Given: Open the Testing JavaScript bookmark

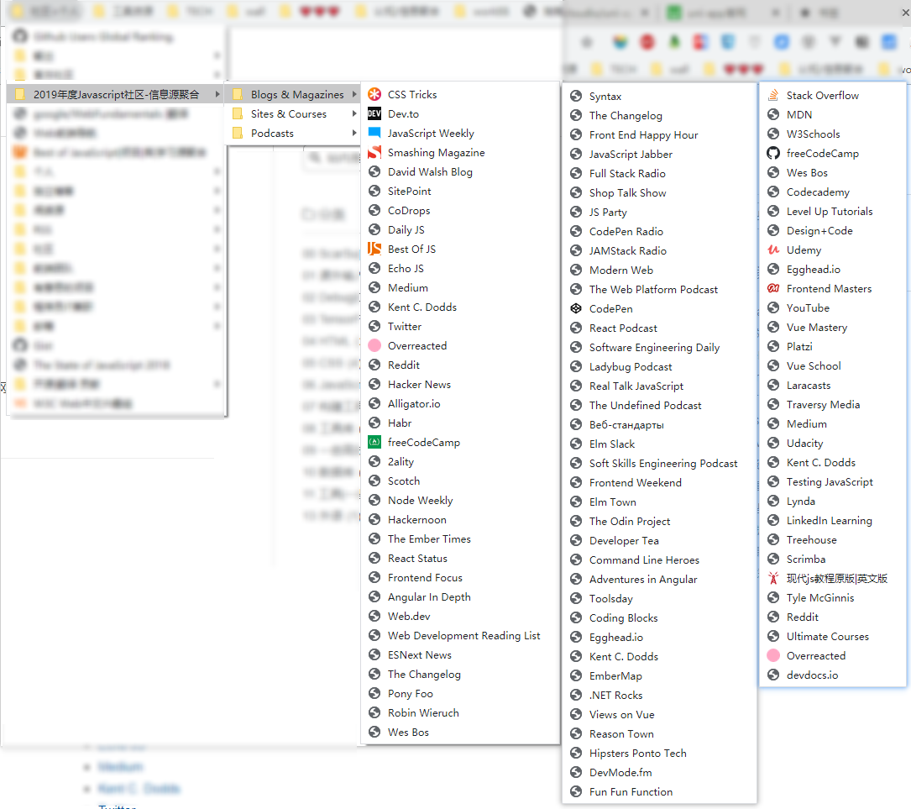Looking at the screenshot, I should [x=833, y=482].
